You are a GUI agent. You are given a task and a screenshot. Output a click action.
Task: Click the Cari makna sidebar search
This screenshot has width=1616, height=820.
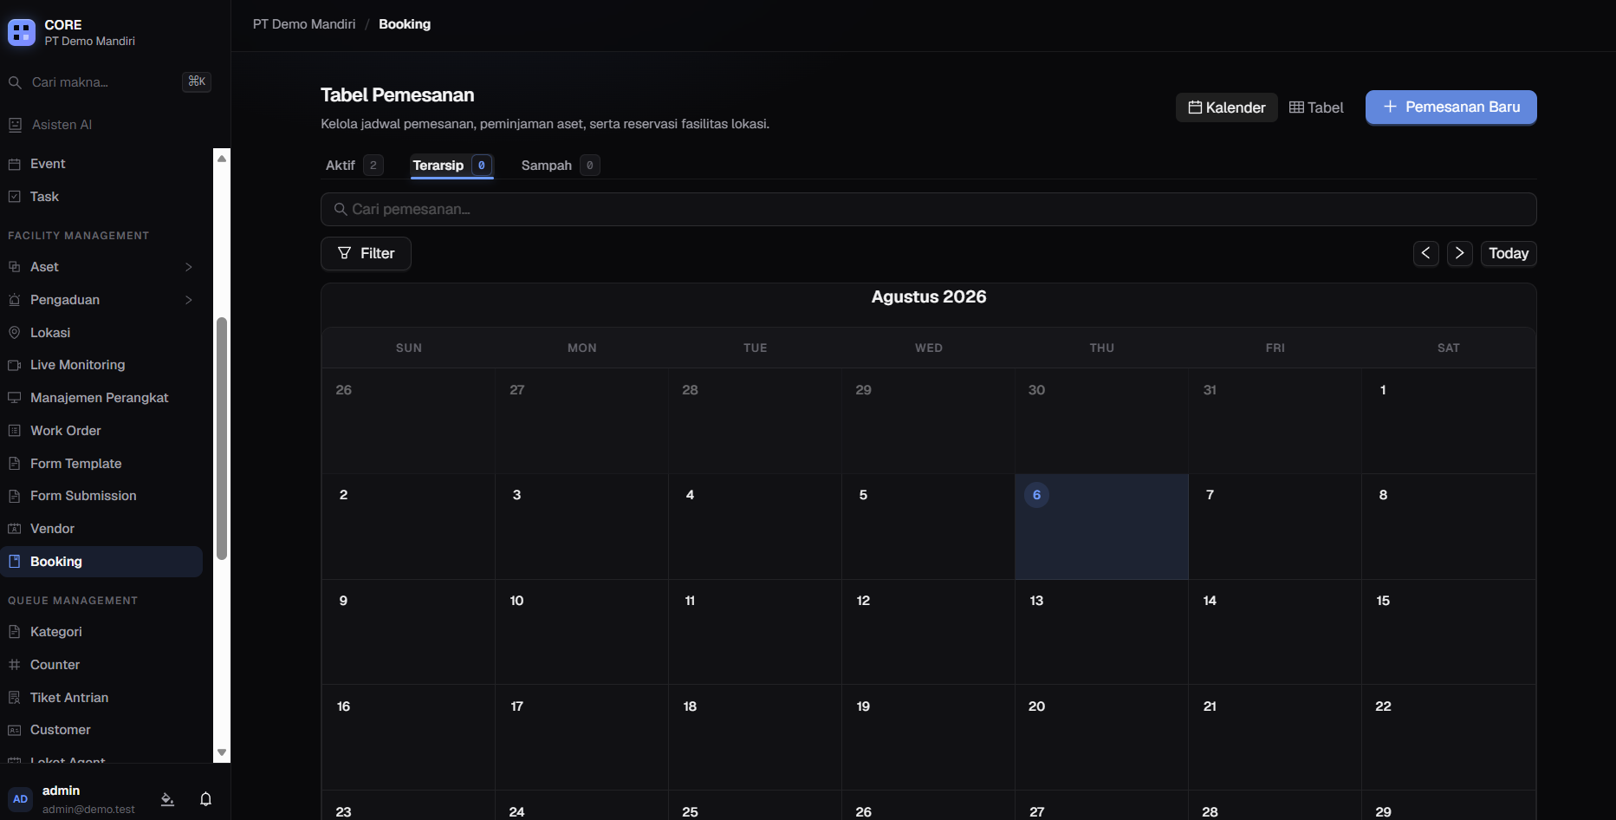109,82
